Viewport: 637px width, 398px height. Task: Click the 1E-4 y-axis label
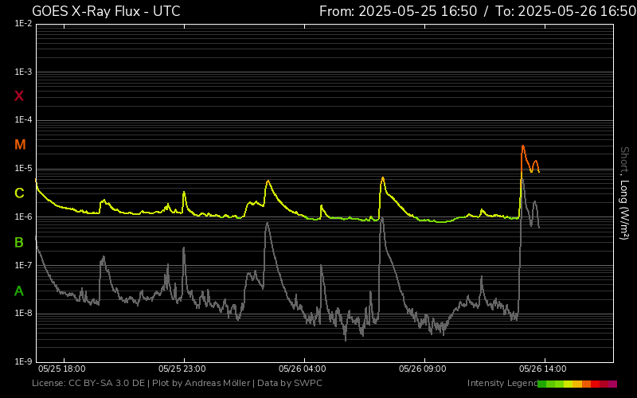pos(23,120)
